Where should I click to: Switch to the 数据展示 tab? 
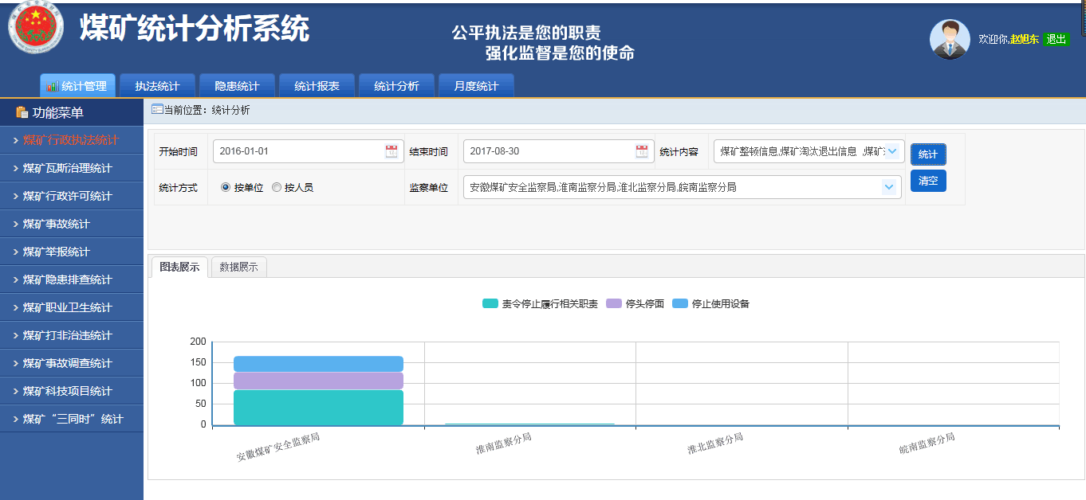pyautogui.click(x=238, y=268)
